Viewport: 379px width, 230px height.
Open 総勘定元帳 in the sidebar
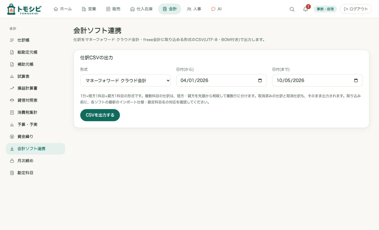pos(36,52)
